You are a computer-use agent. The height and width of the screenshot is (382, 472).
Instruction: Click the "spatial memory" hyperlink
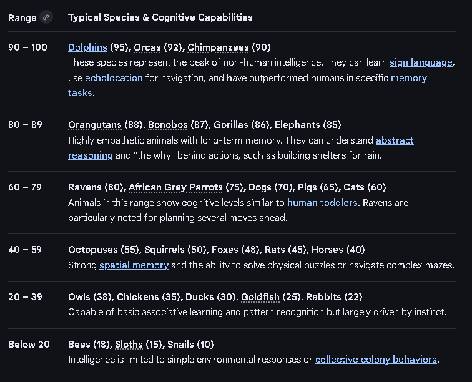click(134, 265)
